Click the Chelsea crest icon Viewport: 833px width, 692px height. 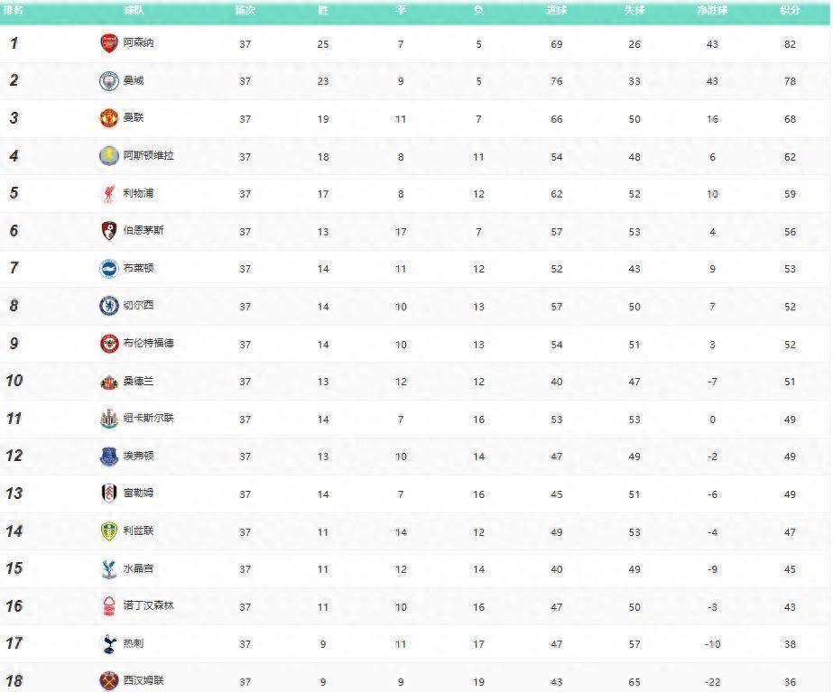coord(109,306)
